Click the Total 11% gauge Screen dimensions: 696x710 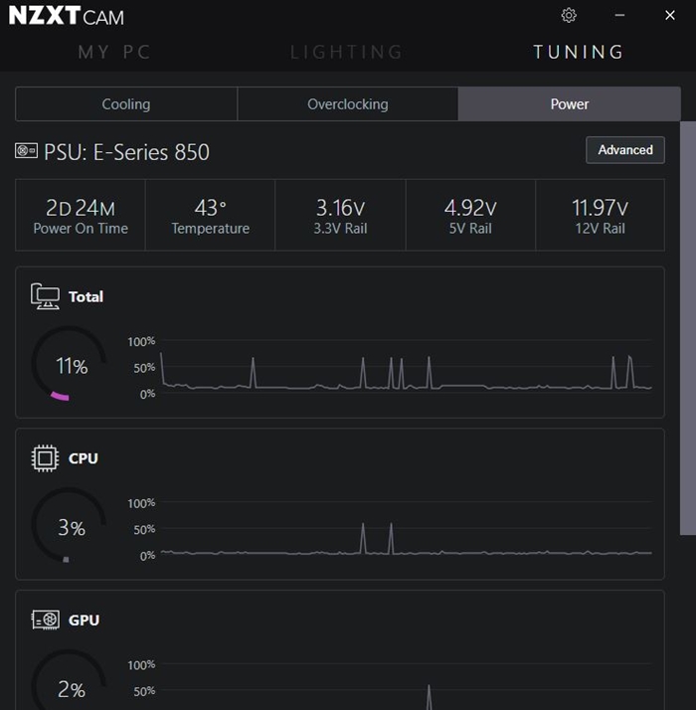click(70, 364)
